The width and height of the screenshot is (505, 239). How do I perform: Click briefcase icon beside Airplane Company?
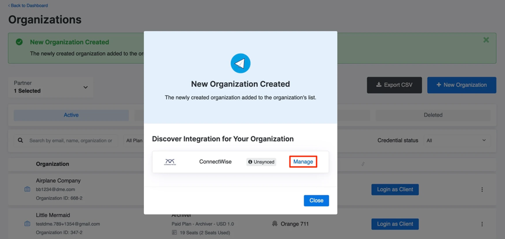[x=27, y=189]
